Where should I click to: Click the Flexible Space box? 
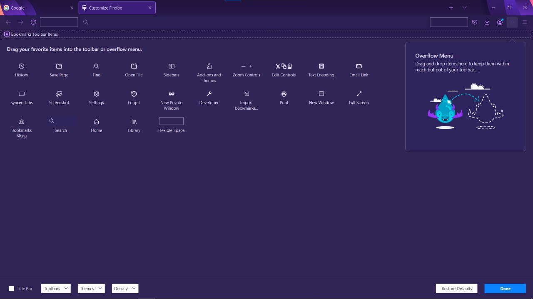[x=171, y=121]
